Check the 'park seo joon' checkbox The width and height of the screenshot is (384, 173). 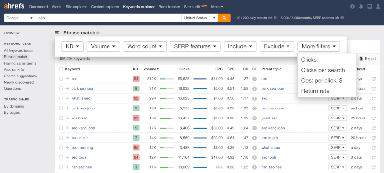tap(61, 89)
